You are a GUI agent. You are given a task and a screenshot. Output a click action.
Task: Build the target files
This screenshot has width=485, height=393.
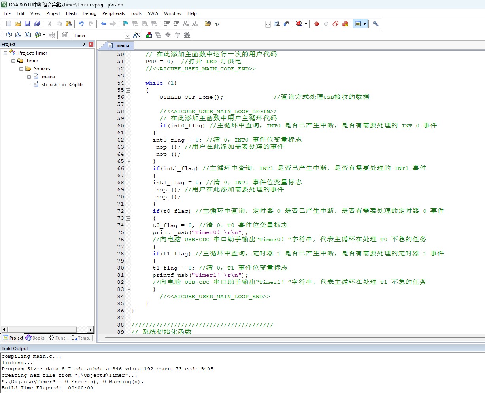pyautogui.click(x=18, y=35)
